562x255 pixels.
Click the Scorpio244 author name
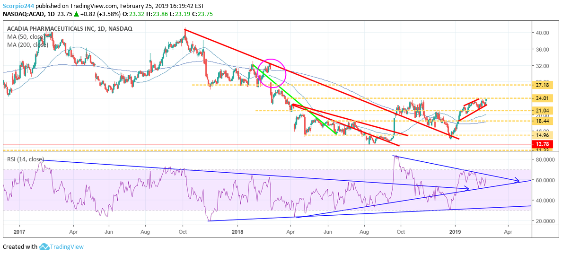18,6
